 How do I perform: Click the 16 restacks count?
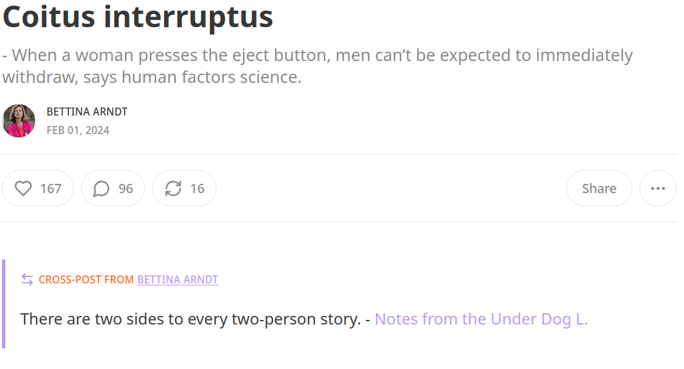point(197,189)
